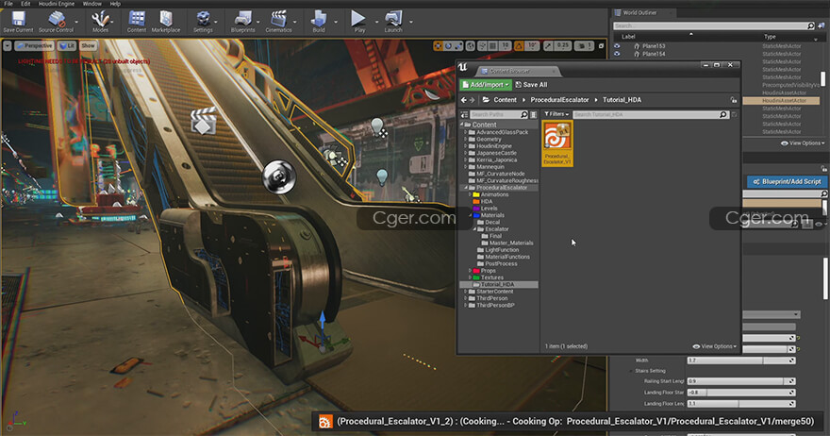
Task: Click the Search Paths magnifier icon
Action: click(524, 114)
